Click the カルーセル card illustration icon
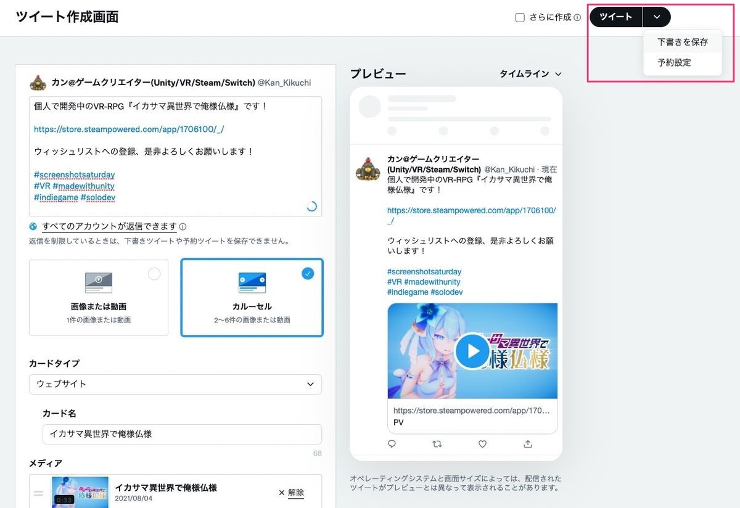 252,282
